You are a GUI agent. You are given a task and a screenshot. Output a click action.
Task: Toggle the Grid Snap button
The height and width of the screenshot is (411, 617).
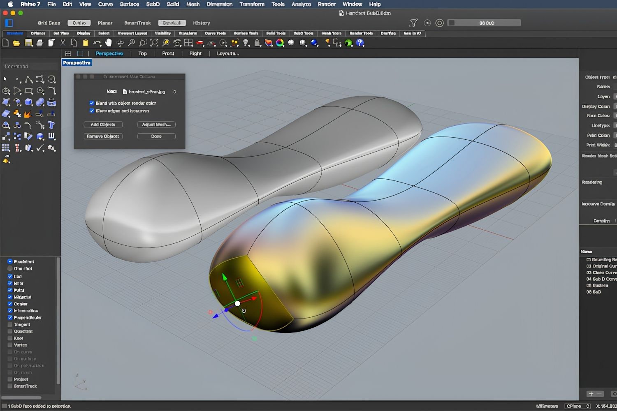49,23
